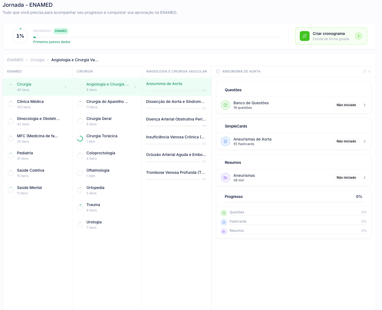This screenshot has height=310, width=382.
Task: Click the panel icon beside Aneurisma de Aorta header
Action: [x=218, y=71]
